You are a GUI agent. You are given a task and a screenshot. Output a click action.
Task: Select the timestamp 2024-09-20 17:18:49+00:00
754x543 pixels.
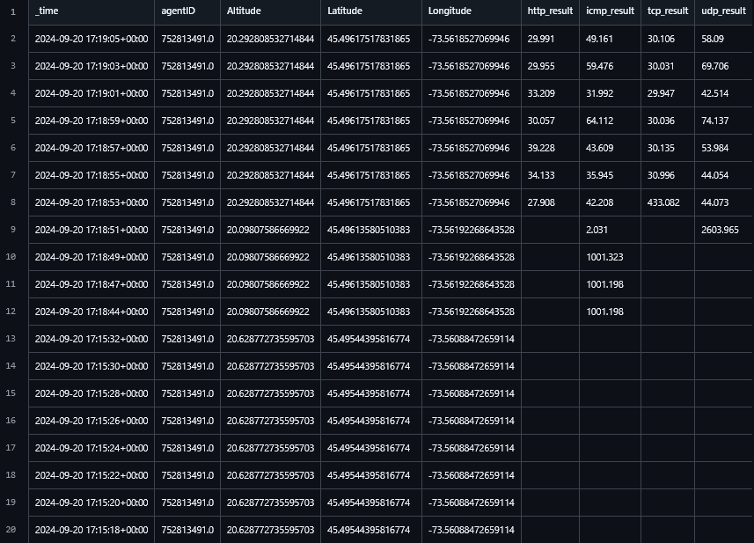pyautogui.click(x=92, y=257)
